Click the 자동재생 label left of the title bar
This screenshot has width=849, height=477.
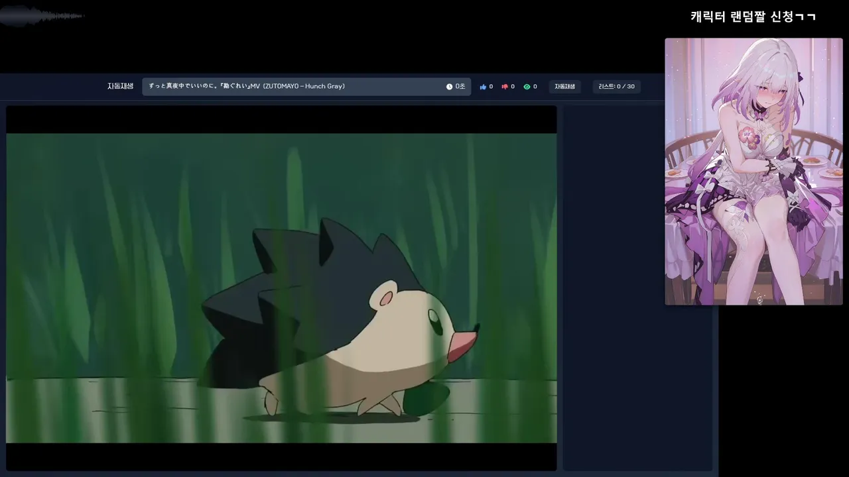[x=120, y=86]
